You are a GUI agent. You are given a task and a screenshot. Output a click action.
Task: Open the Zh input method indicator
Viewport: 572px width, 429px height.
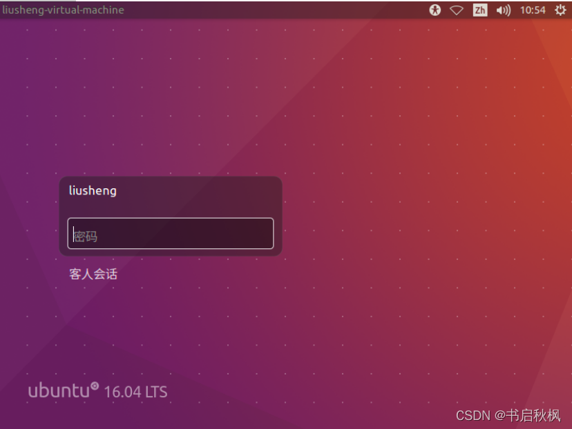click(479, 10)
